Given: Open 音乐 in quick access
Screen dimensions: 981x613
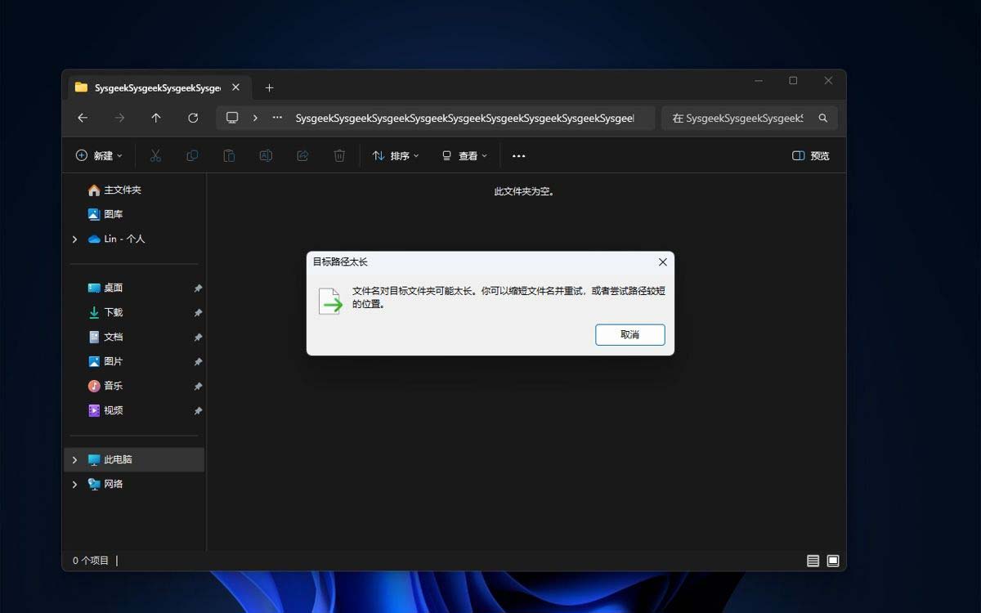Looking at the screenshot, I should pos(105,386).
